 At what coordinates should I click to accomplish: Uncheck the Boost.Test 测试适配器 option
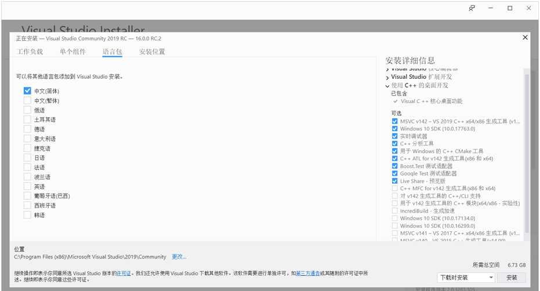(x=394, y=166)
